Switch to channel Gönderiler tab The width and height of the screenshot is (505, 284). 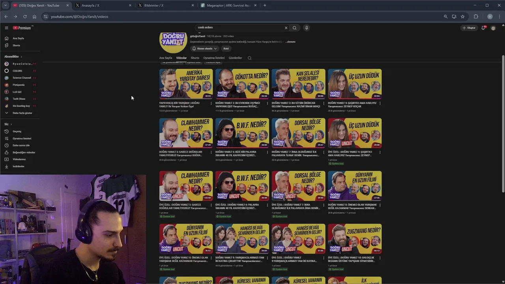235,58
